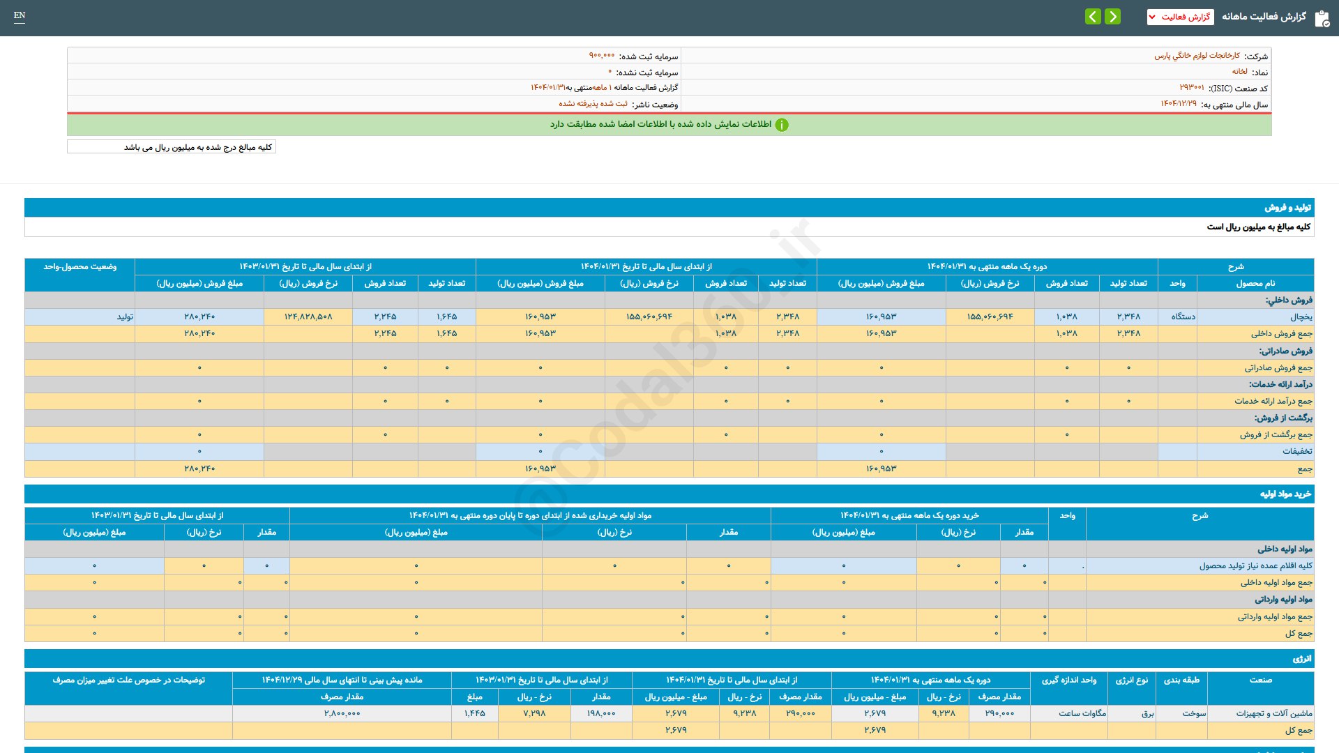Click the انرژی section header
This screenshot has width=1339, height=753.
[x=1301, y=659]
